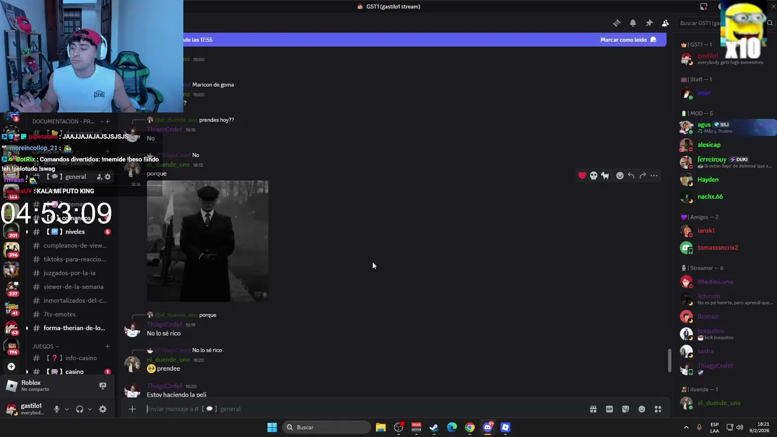The image size is (777, 437).
Task: Open general channel settings gear
Action: point(108,177)
